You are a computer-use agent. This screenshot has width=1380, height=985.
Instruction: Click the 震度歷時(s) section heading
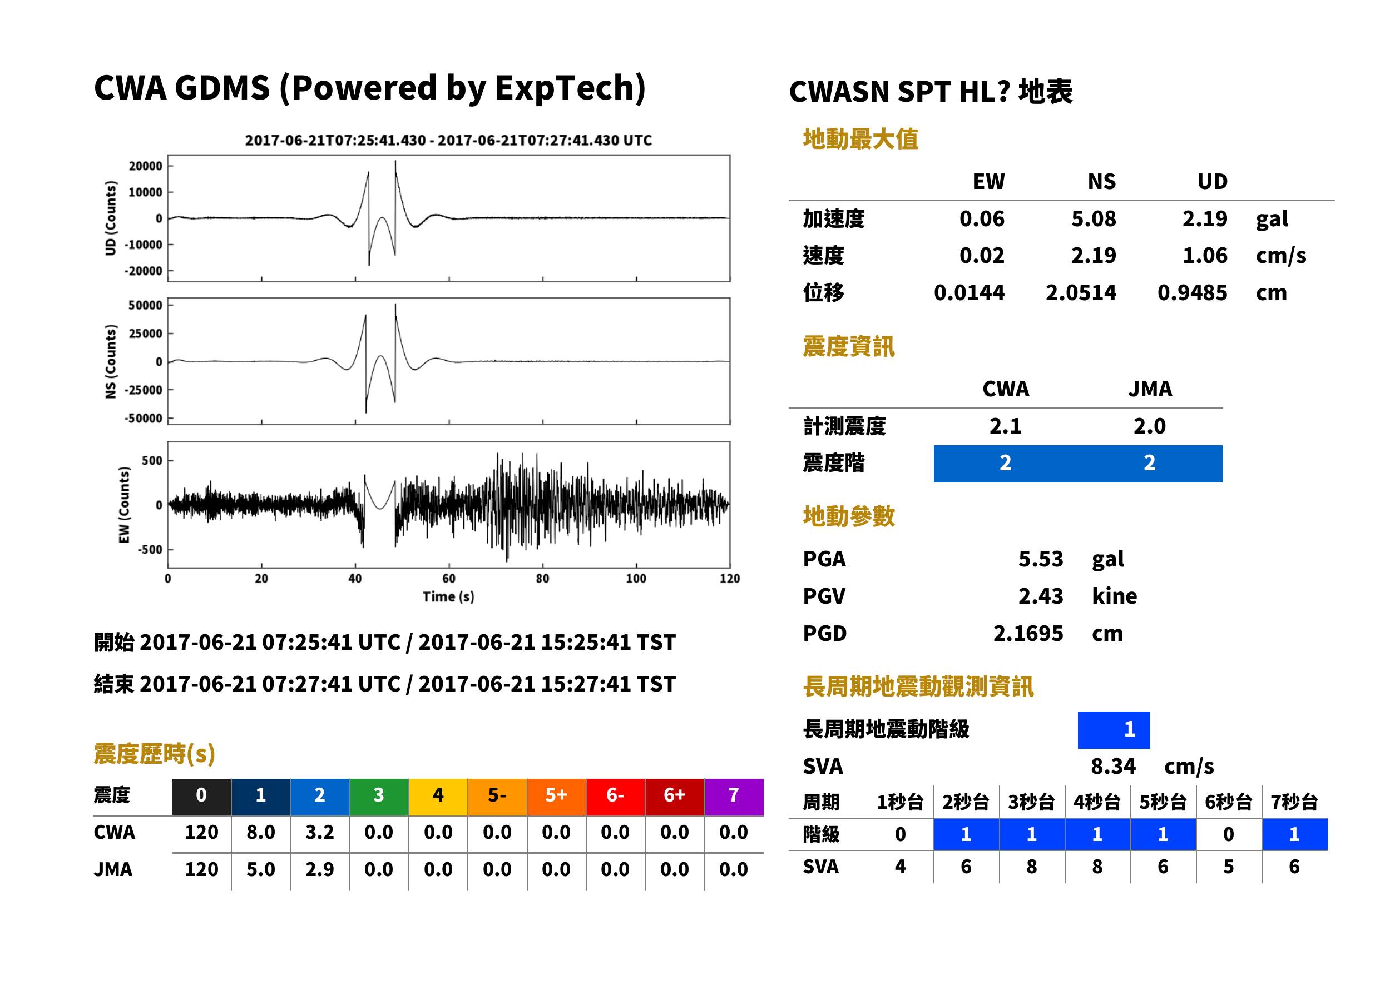154,754
